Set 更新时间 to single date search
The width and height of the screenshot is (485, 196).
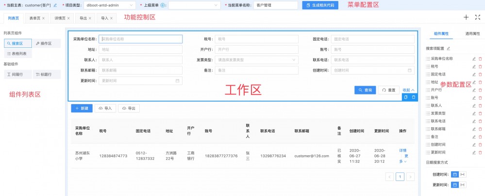point(455,185)
